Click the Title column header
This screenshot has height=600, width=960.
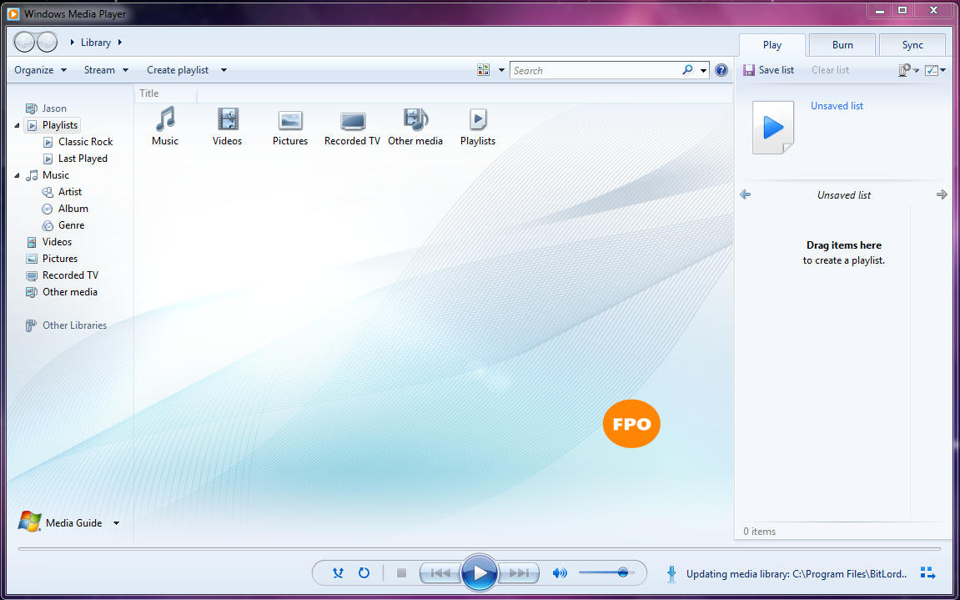165,93
